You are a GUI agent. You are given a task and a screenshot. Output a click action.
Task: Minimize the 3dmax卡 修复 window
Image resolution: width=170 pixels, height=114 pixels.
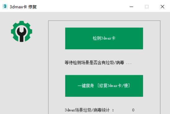[x=131, y=7]
